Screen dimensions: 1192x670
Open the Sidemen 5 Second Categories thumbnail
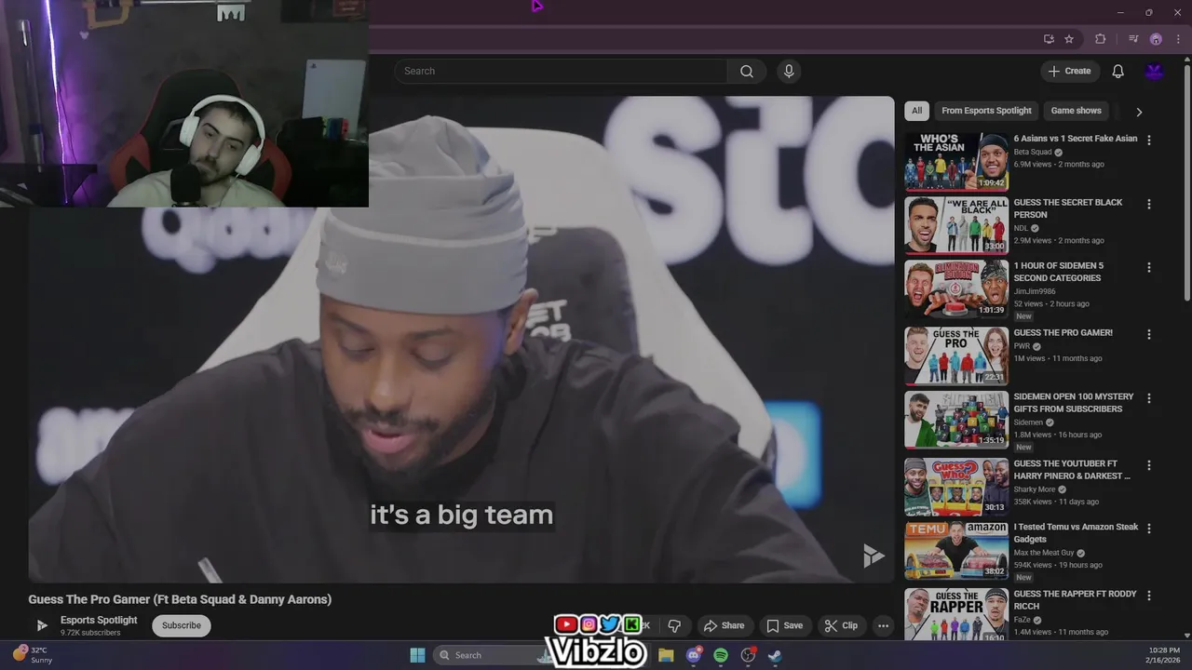pos(956,288)
